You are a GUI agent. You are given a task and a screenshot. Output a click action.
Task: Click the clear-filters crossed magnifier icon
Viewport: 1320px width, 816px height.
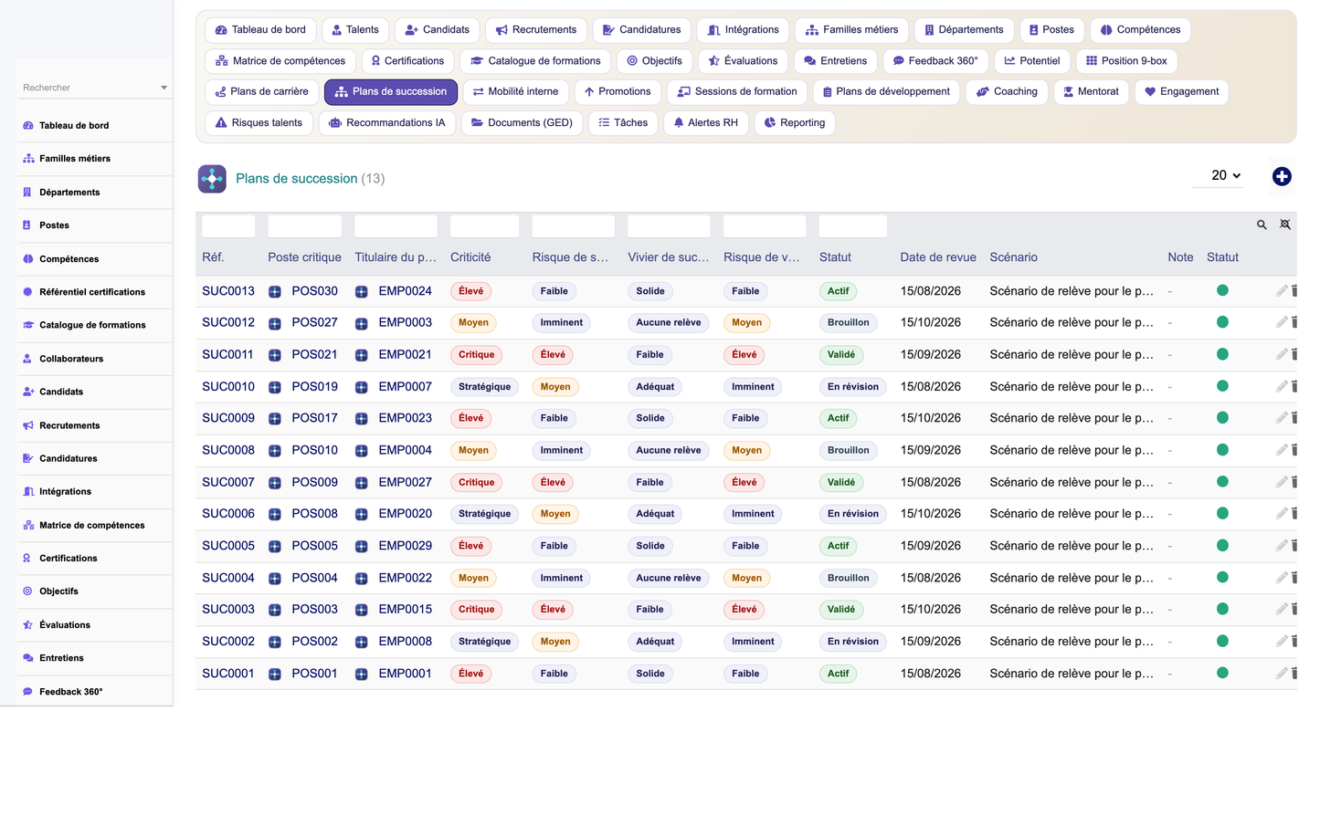coord(1285,225)
